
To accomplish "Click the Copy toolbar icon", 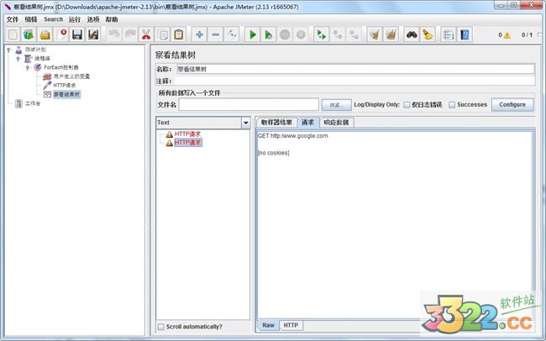I will pos(162,34).
